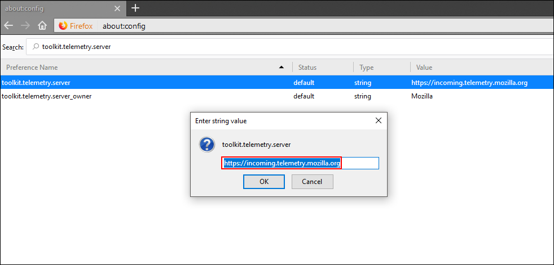Select toolkit.telemetry.server_owner row
The width and height of the screenshot is (554, 265).
(x=277, y=96)
